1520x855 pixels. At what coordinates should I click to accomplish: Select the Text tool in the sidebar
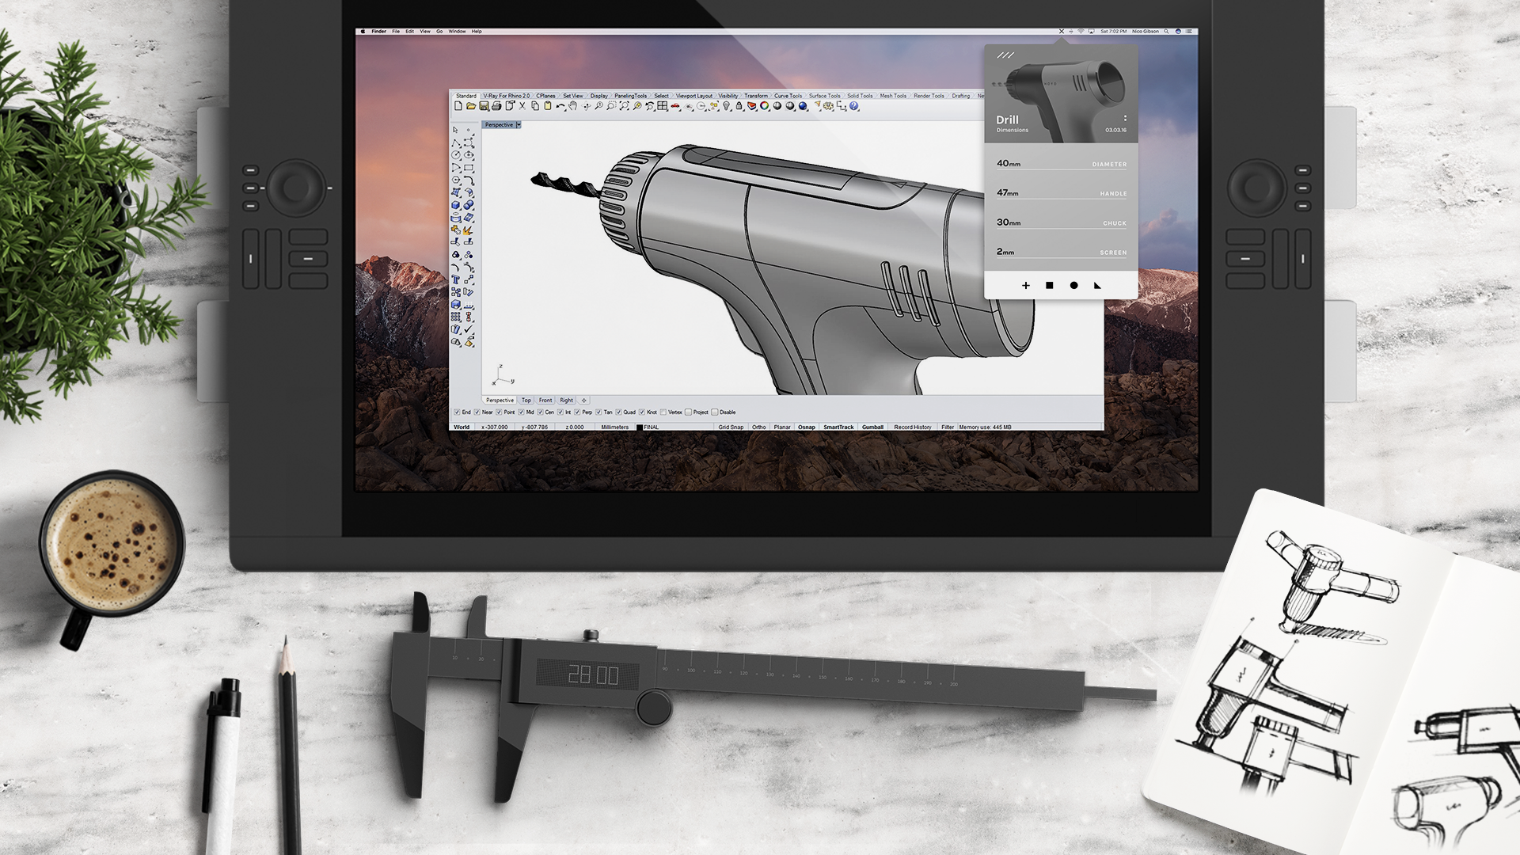coord(456,279)
